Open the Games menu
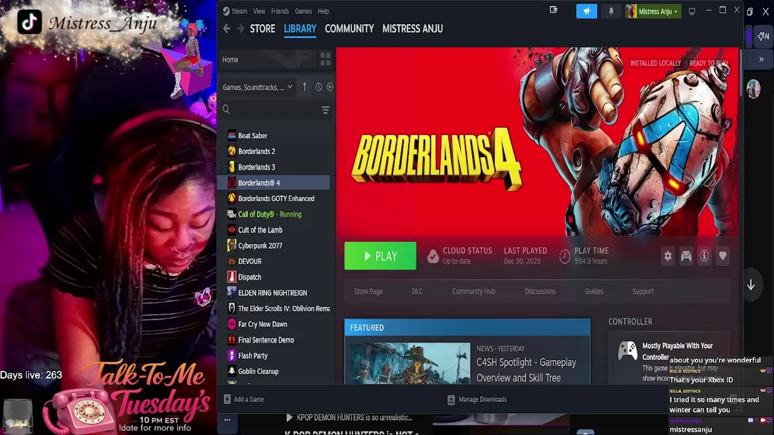This screenshot has height=435, width=774. coord(303,11)
